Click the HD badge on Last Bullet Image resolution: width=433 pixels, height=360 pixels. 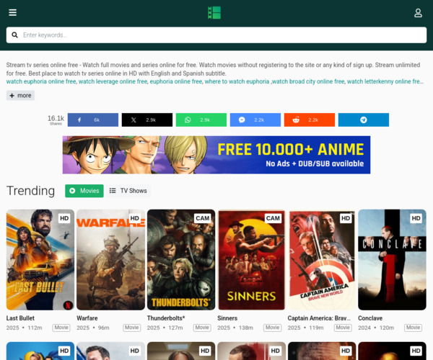[64, 218]
